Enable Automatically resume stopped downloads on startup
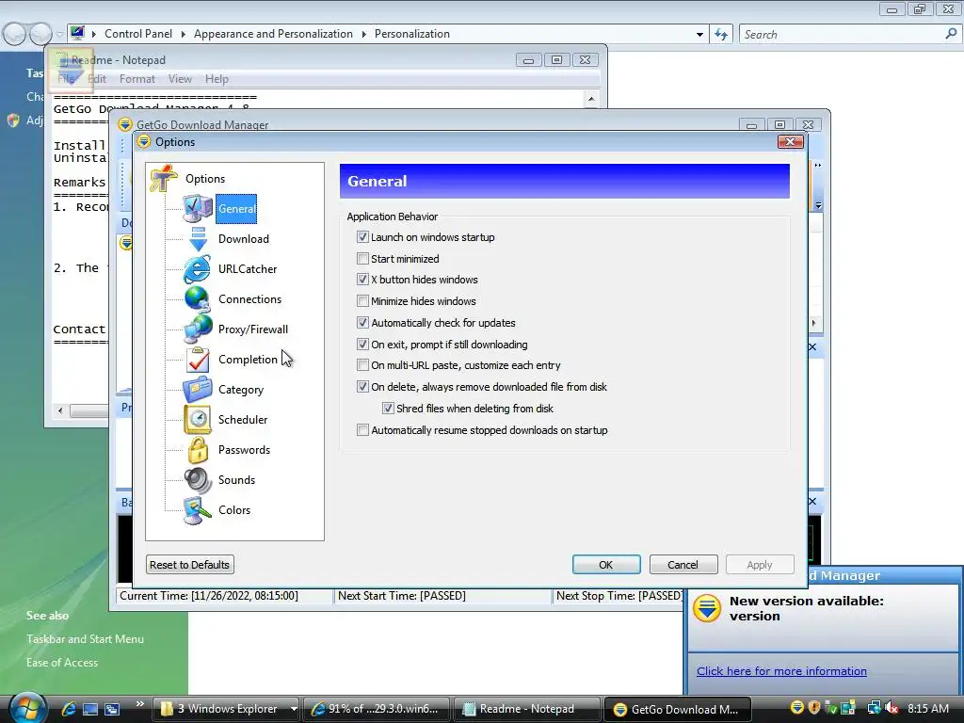 (362, 430)
